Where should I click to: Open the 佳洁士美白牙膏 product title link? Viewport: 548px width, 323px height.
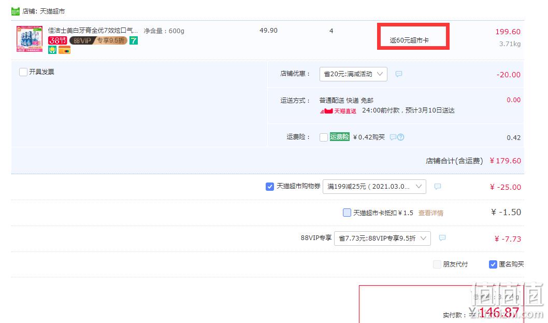[x=93, y=31]
